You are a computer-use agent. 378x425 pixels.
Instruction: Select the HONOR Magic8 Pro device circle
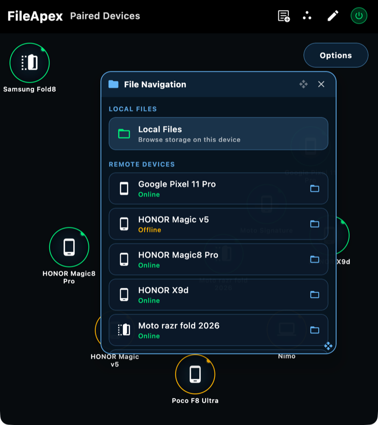69,247
